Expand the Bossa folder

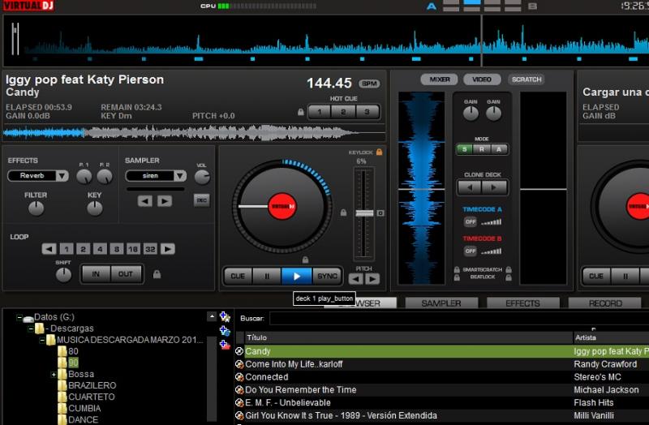click(54, 375)
